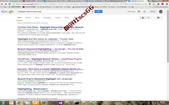169x105 pixels.
Task: Reload the page with the refresh icon
Action: [10, 4]
